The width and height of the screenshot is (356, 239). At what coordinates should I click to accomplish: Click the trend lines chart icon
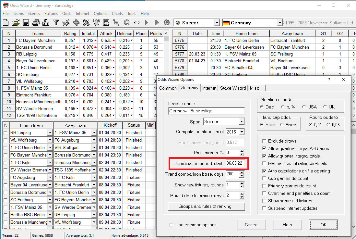(x=66, y=22)
